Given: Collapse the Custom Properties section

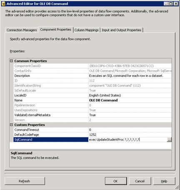Looking at the screenshot, I should tap(12, 125).
